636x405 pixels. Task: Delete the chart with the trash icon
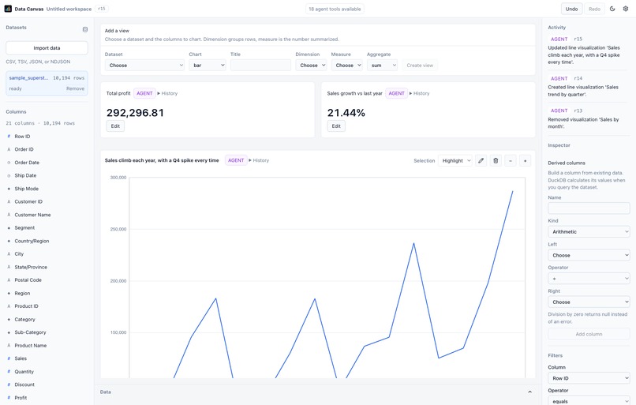click(x=496, y=161)
